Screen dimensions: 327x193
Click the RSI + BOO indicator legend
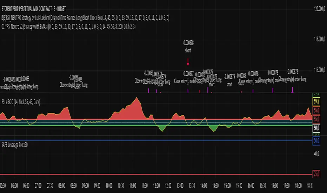[21, 102]
